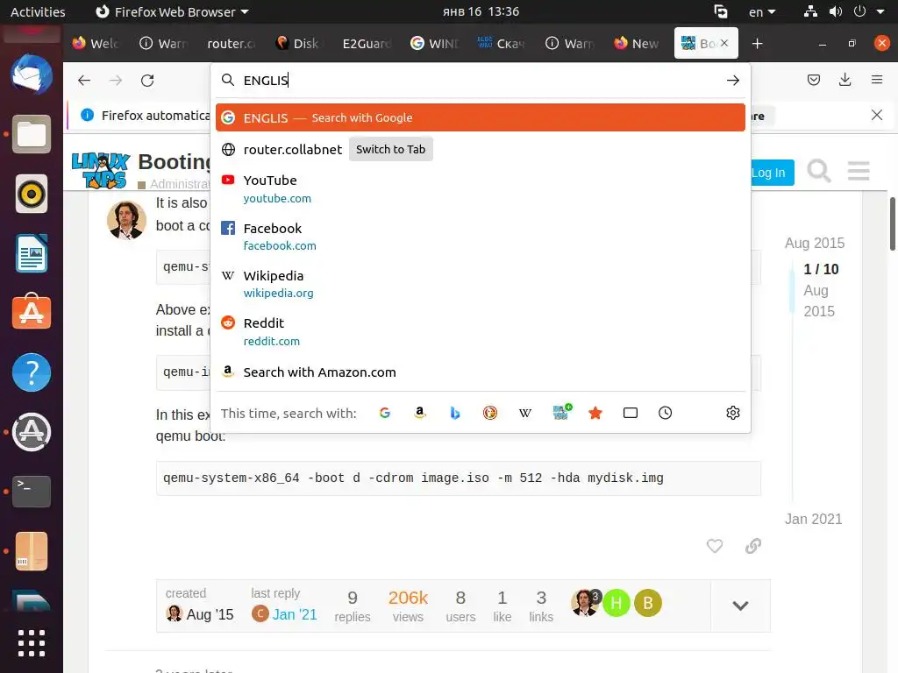The width and height of the screenshot is (898, 673).
Task: Open Help from the dock
Action: coord(32,372)
